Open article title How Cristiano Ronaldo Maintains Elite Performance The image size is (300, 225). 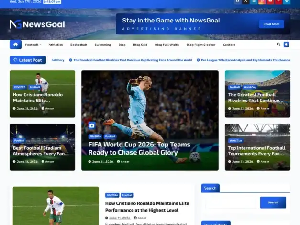pyautogui.click(x=147, y=207)
